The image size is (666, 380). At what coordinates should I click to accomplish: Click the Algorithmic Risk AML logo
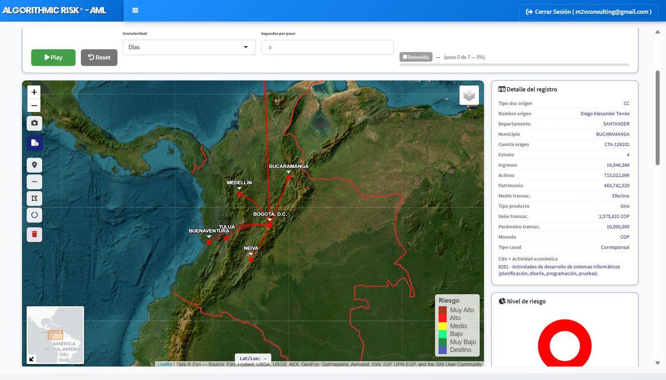[x=54, y=10]
